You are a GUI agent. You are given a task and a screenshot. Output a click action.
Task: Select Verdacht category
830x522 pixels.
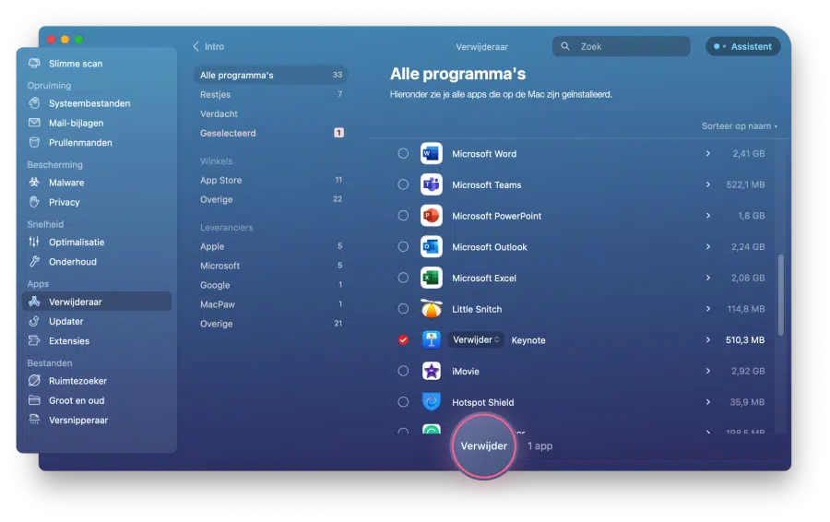coord(271,113)
